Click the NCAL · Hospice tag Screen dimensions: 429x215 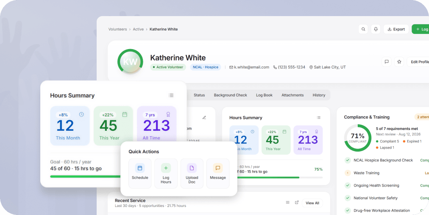206,67
